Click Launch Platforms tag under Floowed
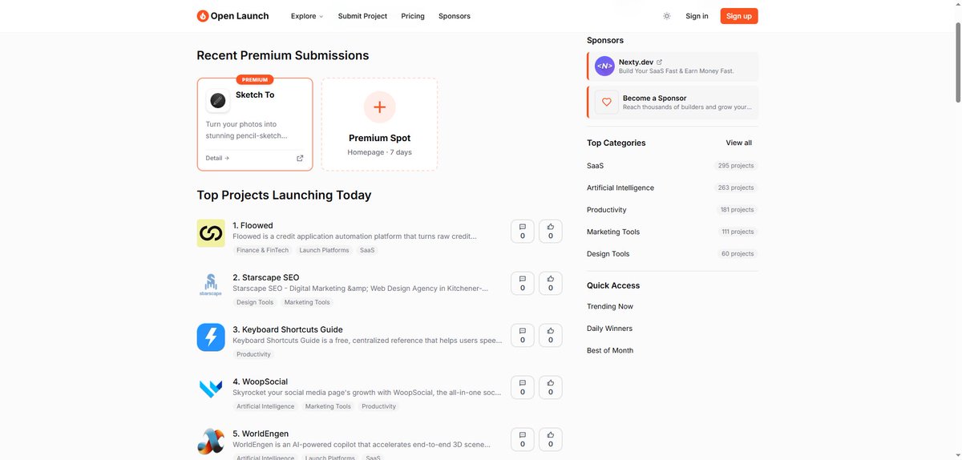The width and height of the screenshot is (962, 460). click(324, 250)
